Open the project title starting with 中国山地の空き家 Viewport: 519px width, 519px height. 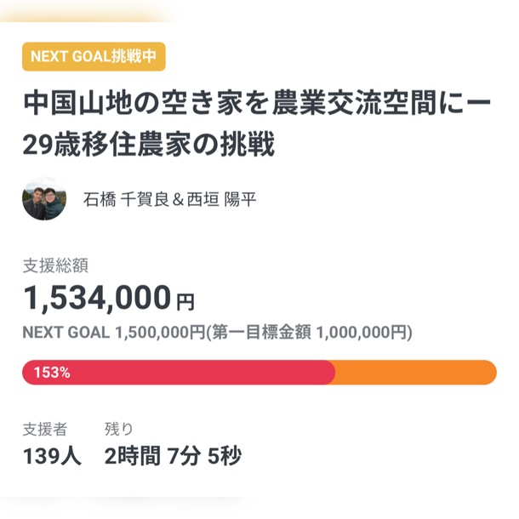pos(255,105)
